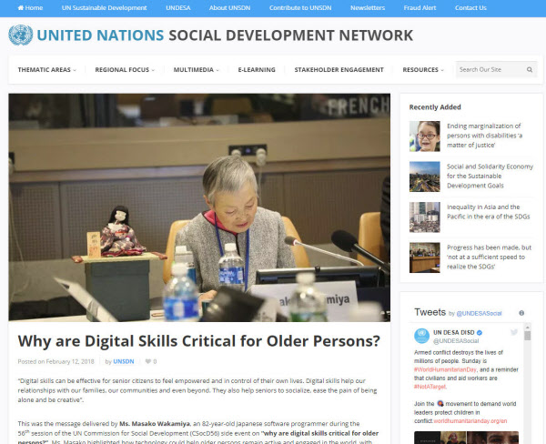Screen dimensions: 546x444
Task: Open UNDESA top bar link
Action: 178,7
